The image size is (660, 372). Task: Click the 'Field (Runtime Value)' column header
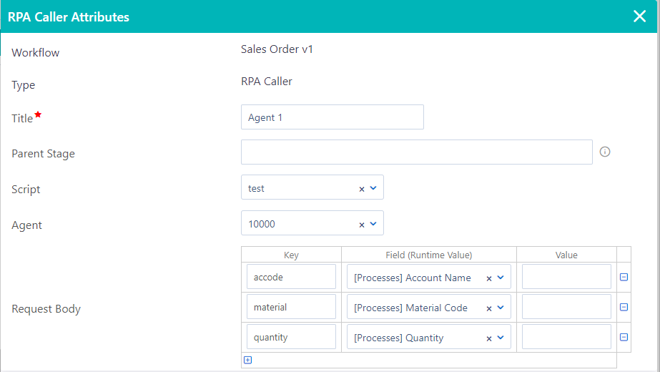tap(429, 255)
